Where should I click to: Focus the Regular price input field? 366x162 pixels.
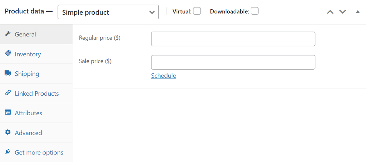click(233, 39)
